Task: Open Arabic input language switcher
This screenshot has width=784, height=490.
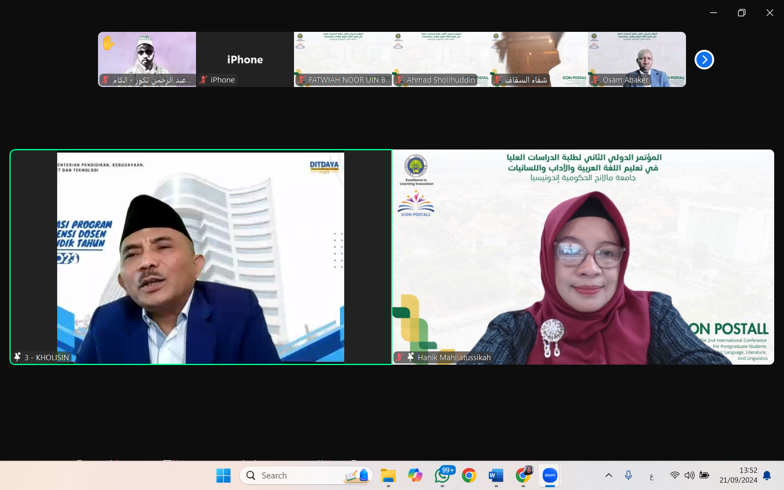Action: 651,476
